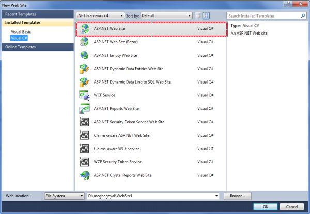310x214 pixels.
Task: Click the ASP.NET Empty Web Site icon
Action: coord(84,55)
